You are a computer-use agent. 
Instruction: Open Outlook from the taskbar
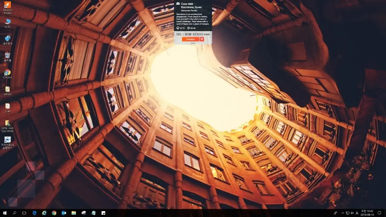click(x=64, y=213)
